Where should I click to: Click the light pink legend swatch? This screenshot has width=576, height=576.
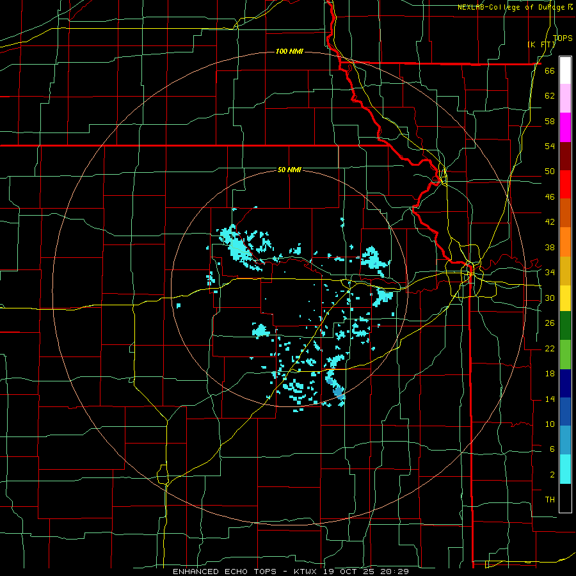(x=565, y=99)
